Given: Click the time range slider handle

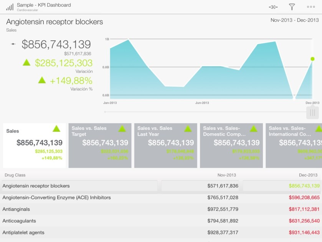Looking at the screenshot, I should click(x=312, y=113).
